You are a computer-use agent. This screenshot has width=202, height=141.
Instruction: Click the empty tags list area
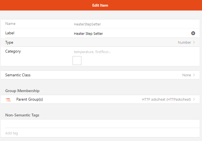(100, 124)
